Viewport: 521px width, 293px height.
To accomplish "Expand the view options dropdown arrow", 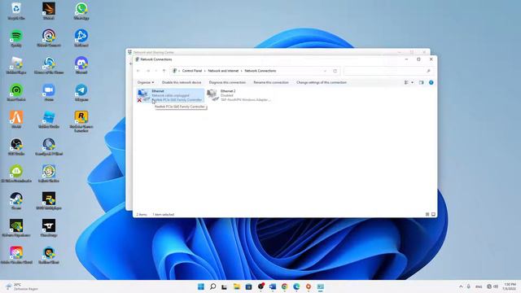I will point(413,82).
